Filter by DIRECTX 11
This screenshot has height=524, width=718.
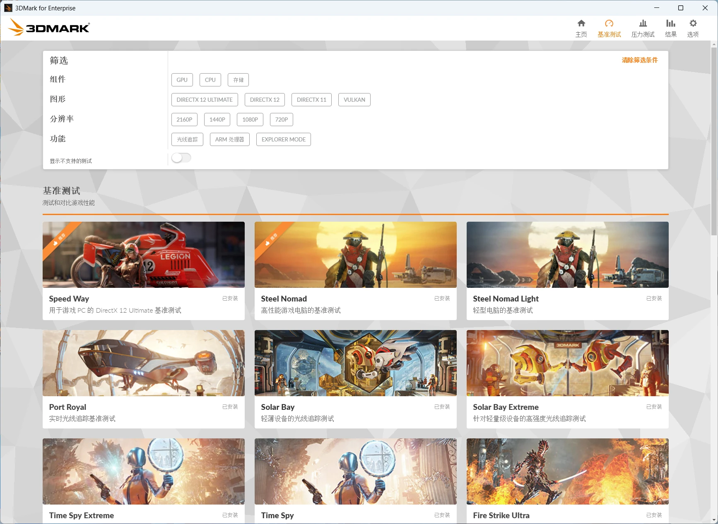click(x=311, y=100)
